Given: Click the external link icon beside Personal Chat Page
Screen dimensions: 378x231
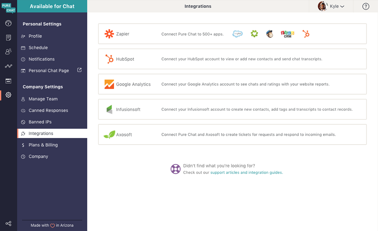Looking at the screenshot, I should click(79, 70).
